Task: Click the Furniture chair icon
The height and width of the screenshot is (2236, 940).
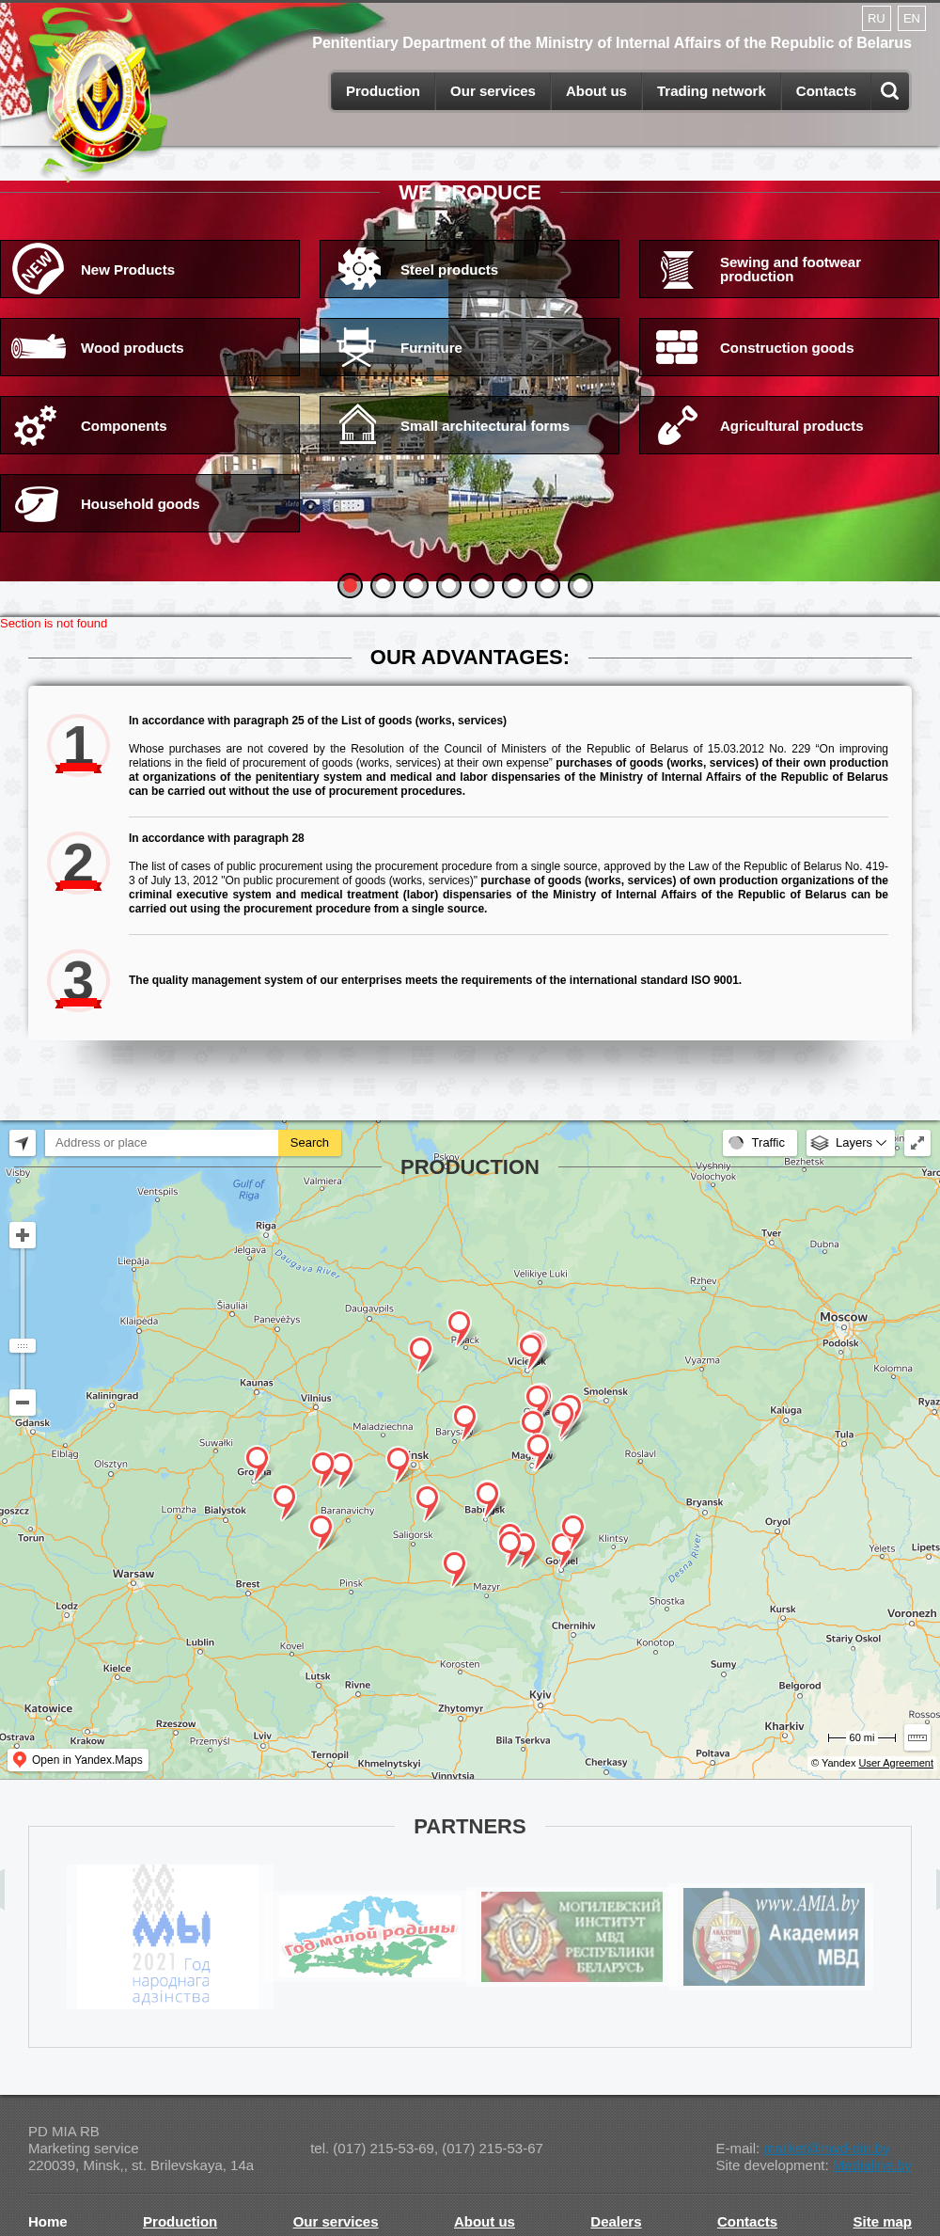Action: pos(356,347)
